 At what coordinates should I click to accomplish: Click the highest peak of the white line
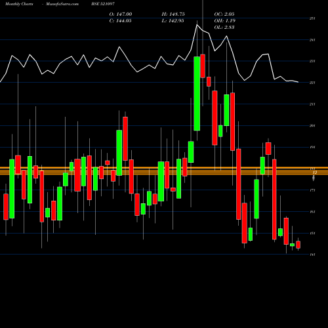(197, 25)
